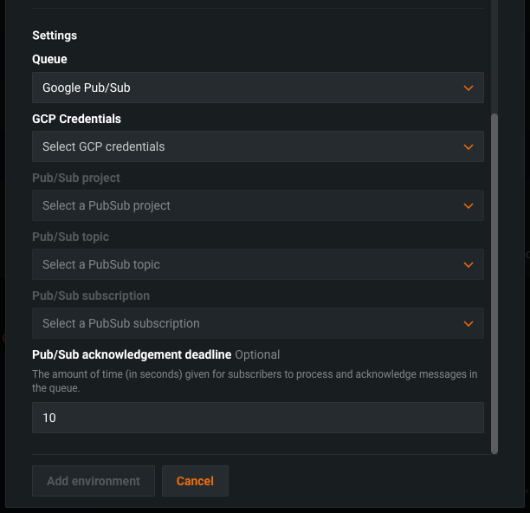Viewport: 530px width, 513px height.
Task: Click the GCP Credentials label
Action: point(76,119)
